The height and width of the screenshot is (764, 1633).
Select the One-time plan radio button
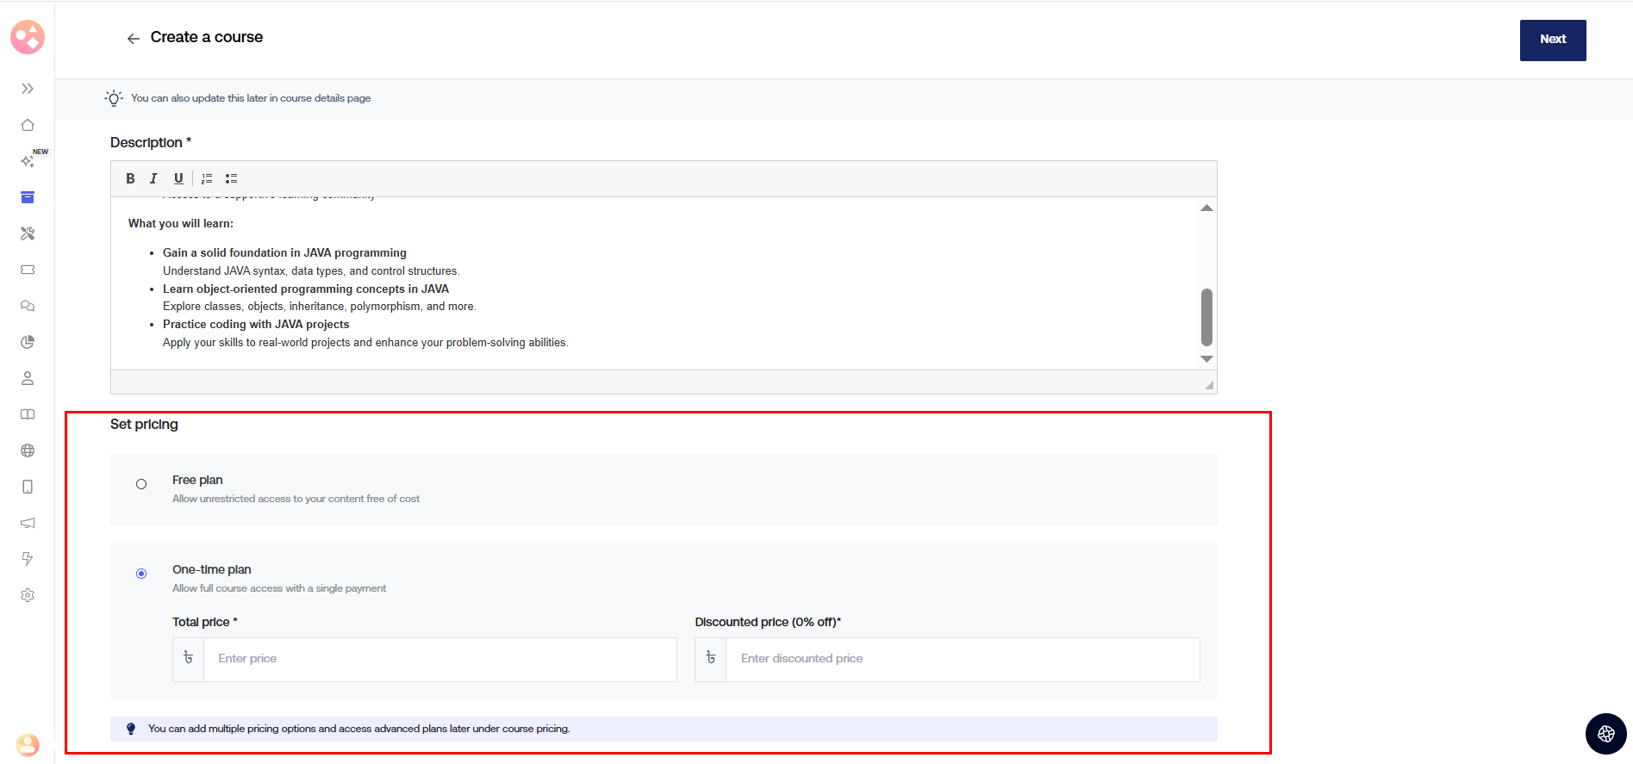tap(141, 574)
